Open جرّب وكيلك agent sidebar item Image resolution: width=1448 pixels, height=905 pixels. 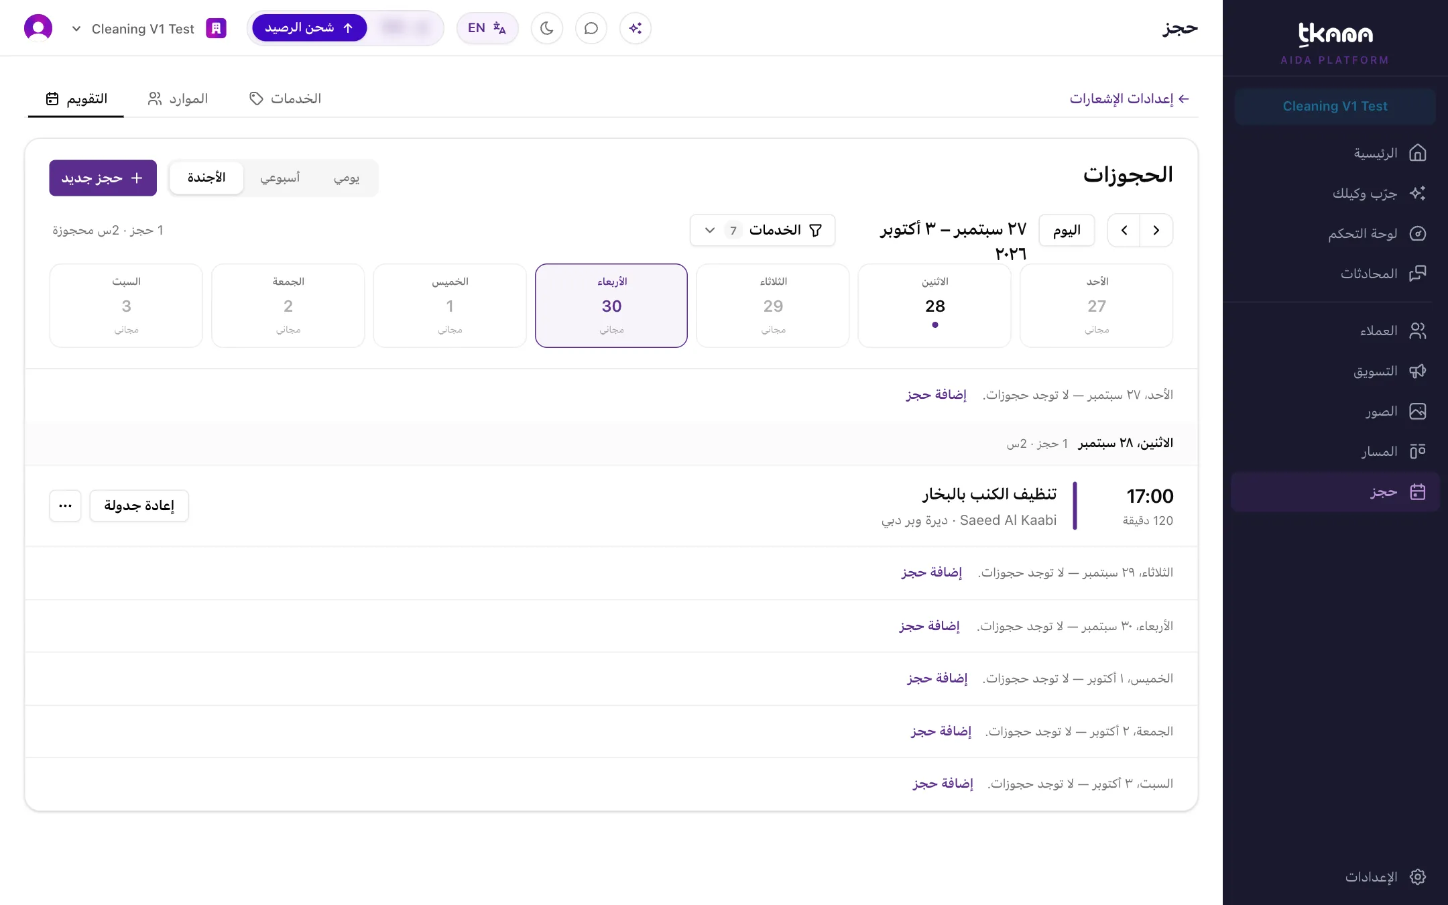(x=1335, y=193)
